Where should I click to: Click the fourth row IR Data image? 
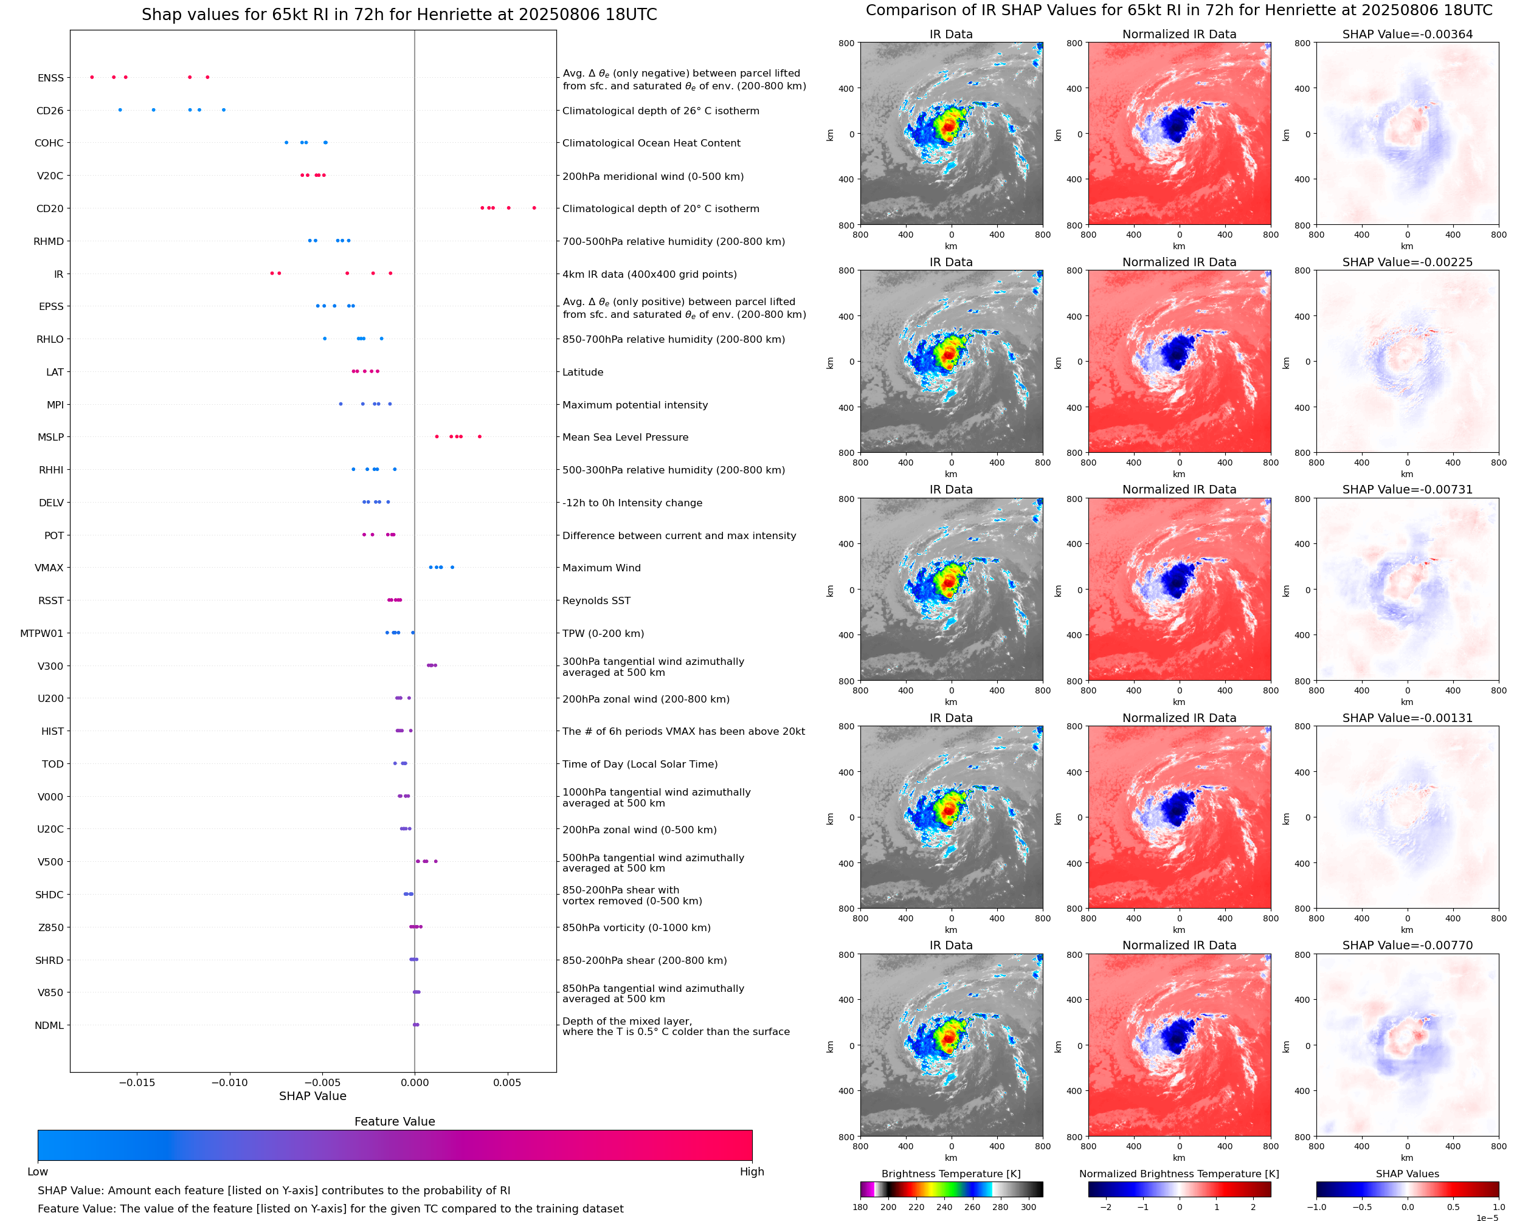coord(951,817)
